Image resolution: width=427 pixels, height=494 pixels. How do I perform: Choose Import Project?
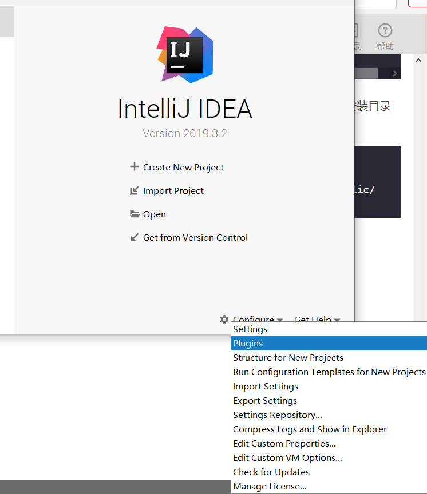pos(173,191)
